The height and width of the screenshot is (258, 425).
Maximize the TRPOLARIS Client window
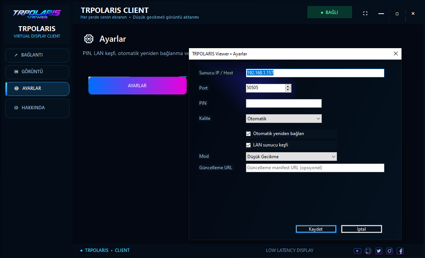397,14
